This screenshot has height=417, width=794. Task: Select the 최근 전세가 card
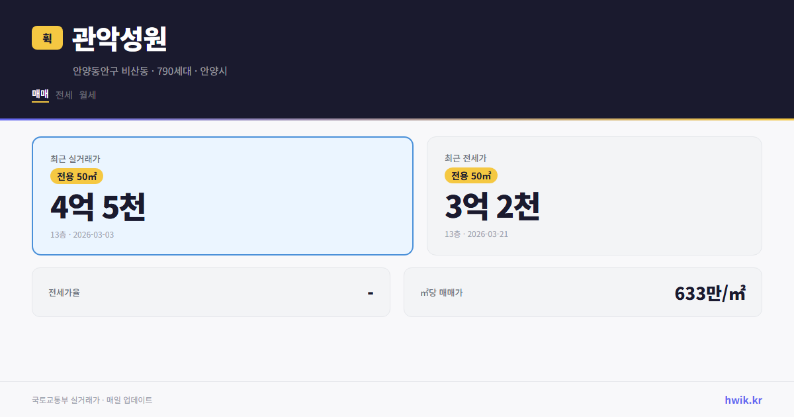594,195
